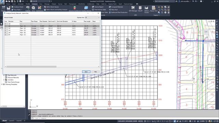The image size is (219, 123).
Task: Switch to the Annotate ribbon tab
Action: tap(21, 4)
